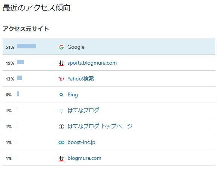
Task: Click the 19% sports.blogmura.com bar
Action: [20, 62]
